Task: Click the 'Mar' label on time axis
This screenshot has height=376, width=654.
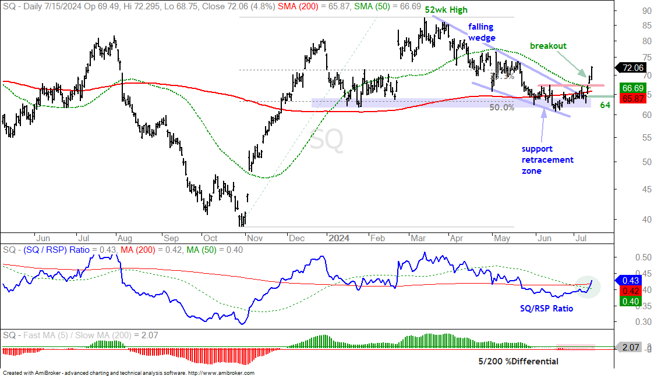Action: coord(418,238)
